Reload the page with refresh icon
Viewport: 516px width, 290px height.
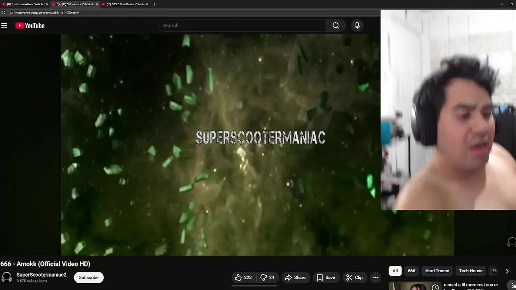pos(4,12)
